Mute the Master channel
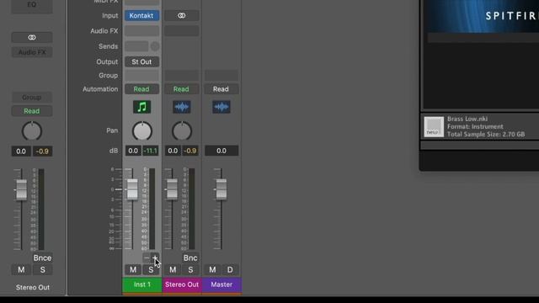The width and height of the screenshot is (539, 303). pos(212,270)
